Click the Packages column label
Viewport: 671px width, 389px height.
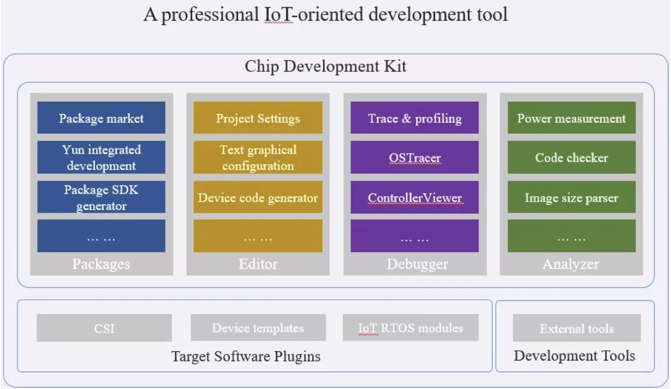pyautogui.click(x=101, y=264)
